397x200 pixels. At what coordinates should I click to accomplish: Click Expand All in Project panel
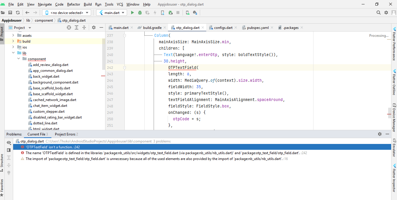coord(77,27)
